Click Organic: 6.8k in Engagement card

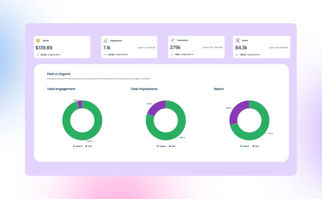click(143, 48)
